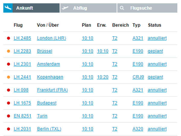Screen dimensions: 181x136
Task: Click the red status dot for LH 2031
Action: (x=8, y=129)
